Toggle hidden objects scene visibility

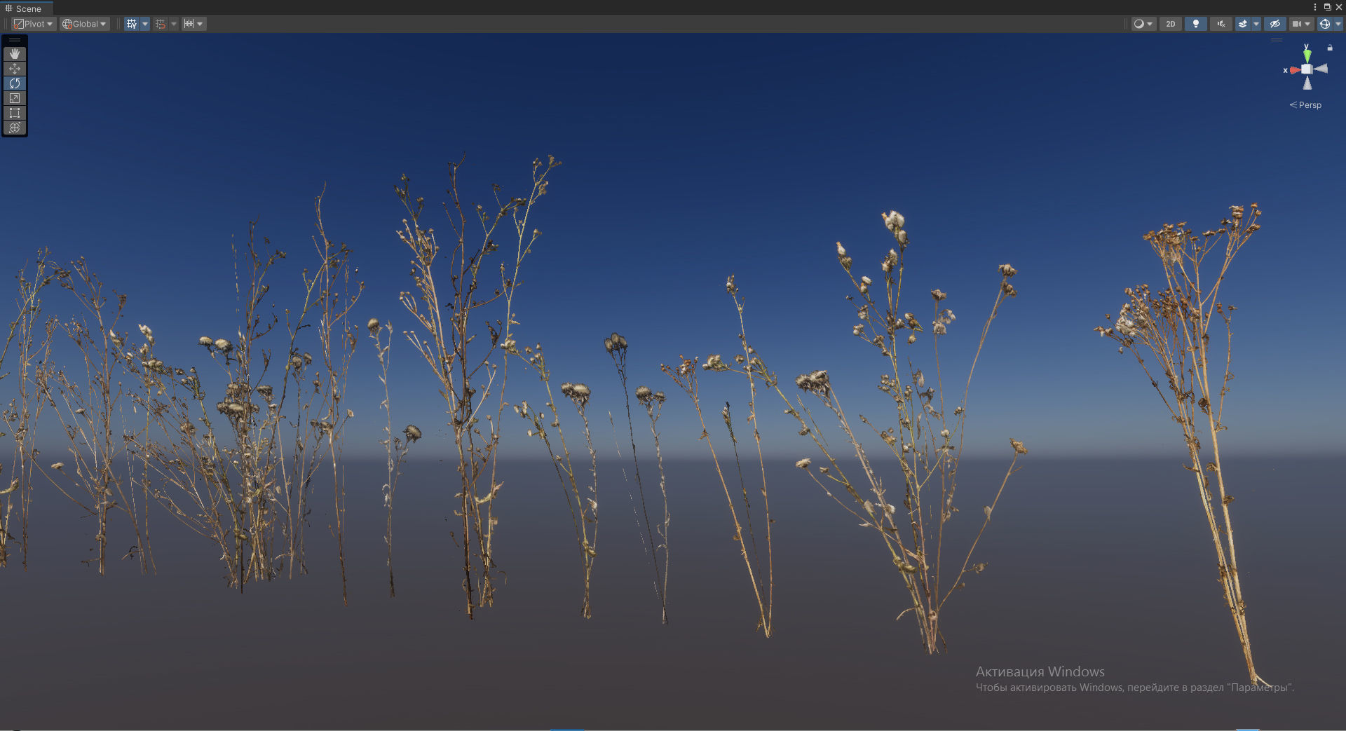1275,24
